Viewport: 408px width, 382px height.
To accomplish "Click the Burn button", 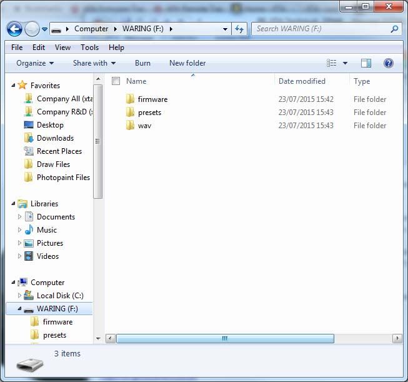I will 142,63.
